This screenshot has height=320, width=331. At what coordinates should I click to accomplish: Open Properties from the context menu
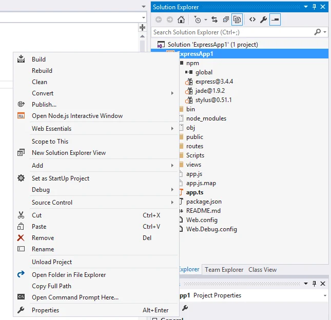point(96,310)
